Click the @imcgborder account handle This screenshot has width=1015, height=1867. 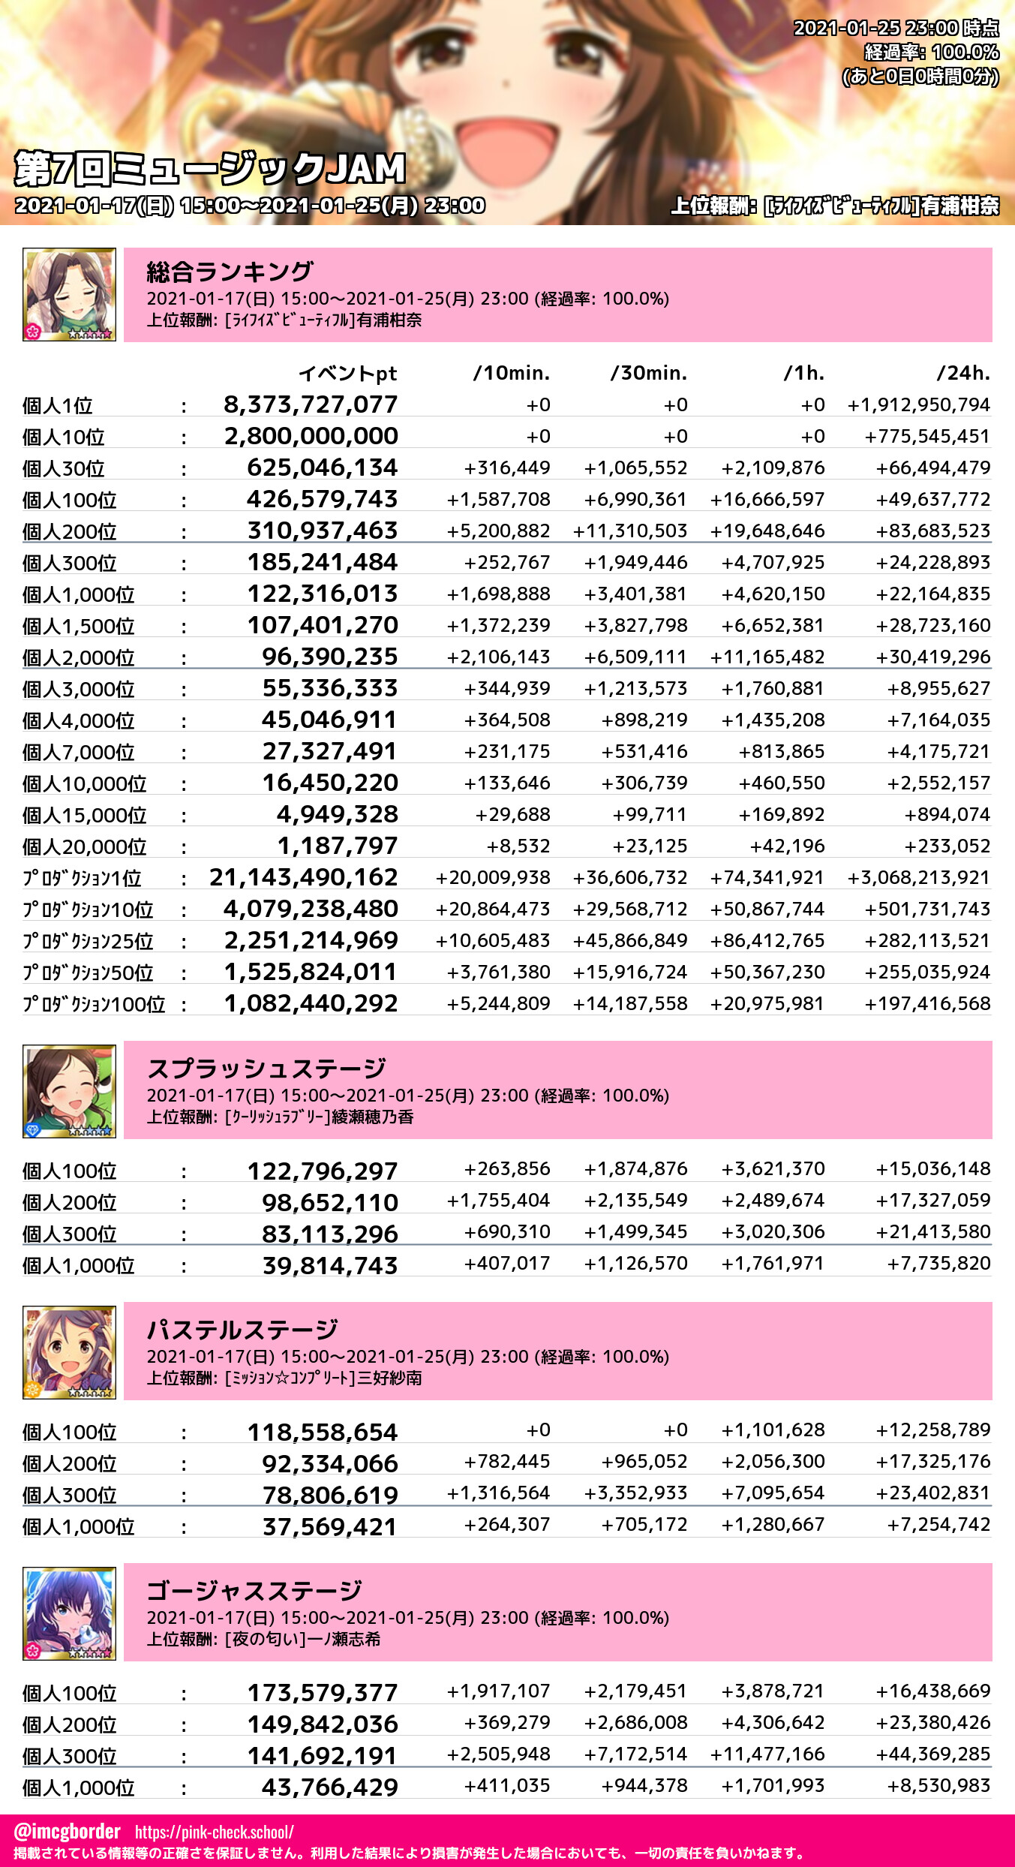[67, 1832]
